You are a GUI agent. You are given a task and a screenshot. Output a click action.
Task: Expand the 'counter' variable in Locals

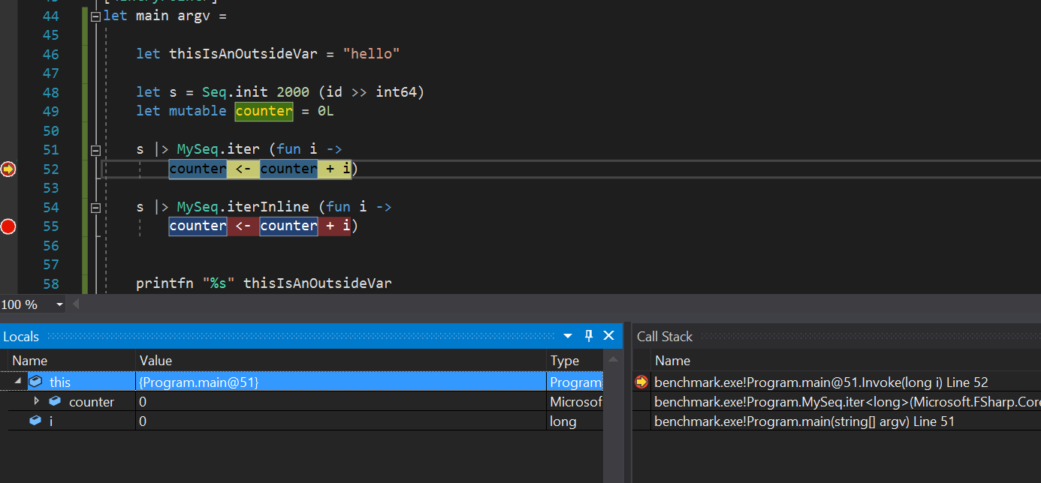pyautogui.click(x=36, y=401)
